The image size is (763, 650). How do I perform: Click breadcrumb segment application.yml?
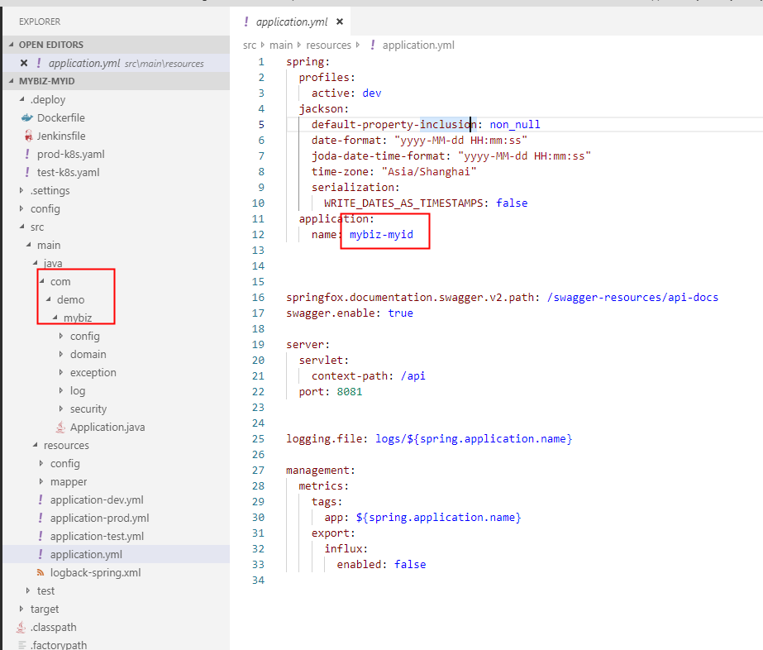(418, 45)
